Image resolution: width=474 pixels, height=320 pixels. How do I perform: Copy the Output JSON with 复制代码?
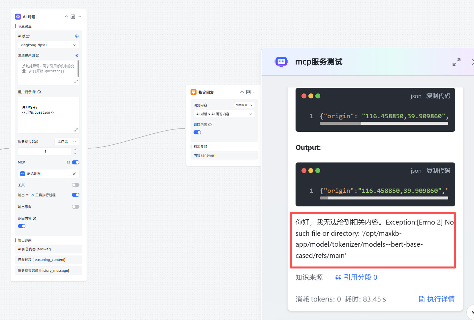pos(438,171)
